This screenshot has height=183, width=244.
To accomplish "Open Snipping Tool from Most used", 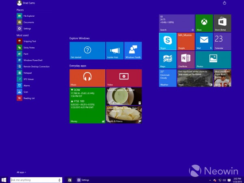I will point(28,41).
